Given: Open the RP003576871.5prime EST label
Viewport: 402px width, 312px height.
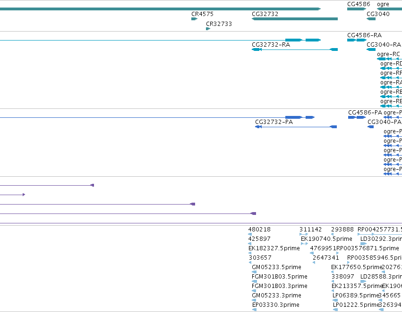Looking at the screenshot, I should [x=368, y=248].
